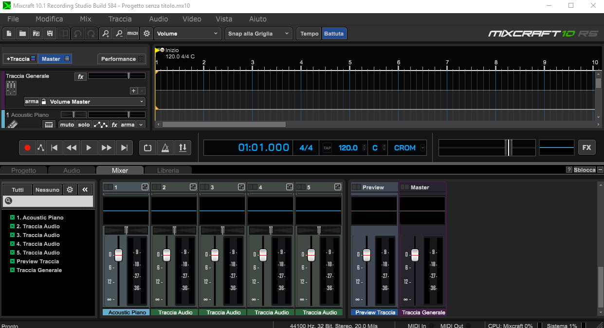Click the rewind transport button
This screenshot has width=604, height=328.
(x=72, y=147)
